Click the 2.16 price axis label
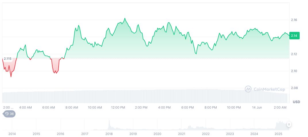The image size is (308, 137). (294, 20)
